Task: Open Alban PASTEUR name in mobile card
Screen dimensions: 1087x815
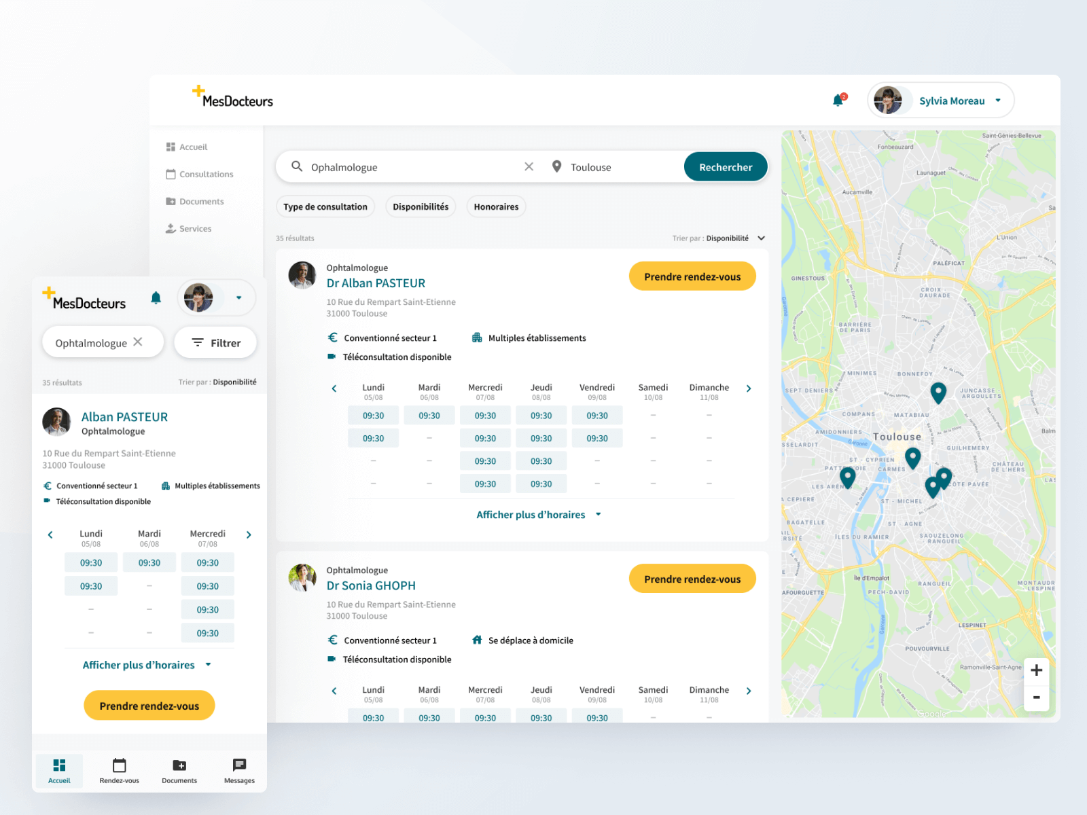Action: click(124, 417)
